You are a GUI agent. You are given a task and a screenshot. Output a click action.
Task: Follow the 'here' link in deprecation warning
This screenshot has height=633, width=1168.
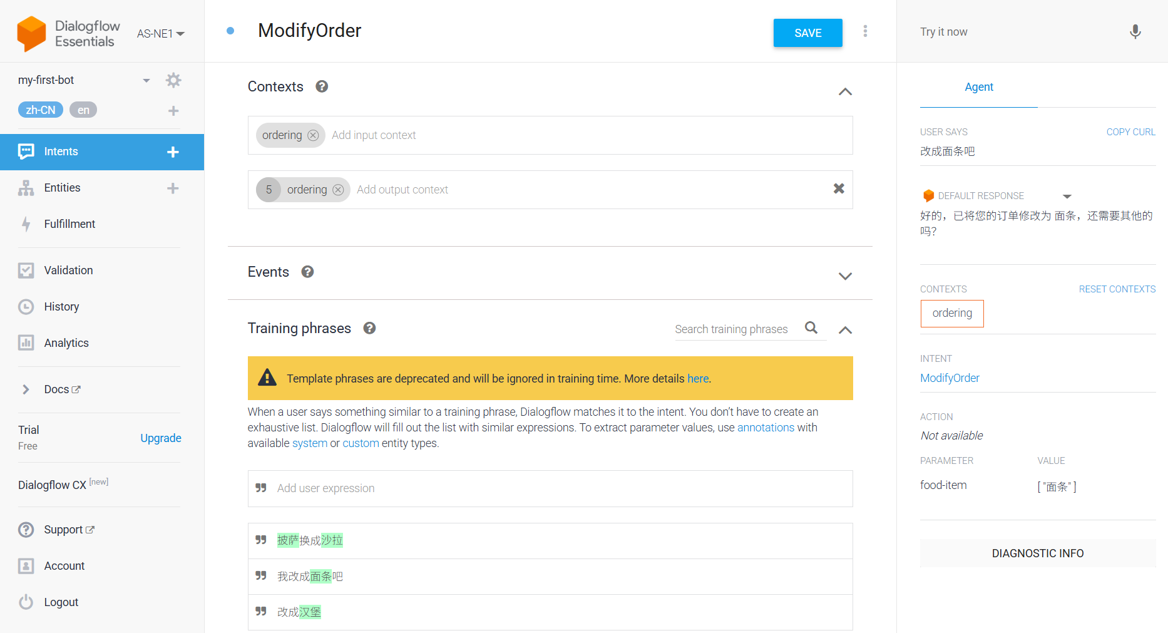(x=698, y=379)
